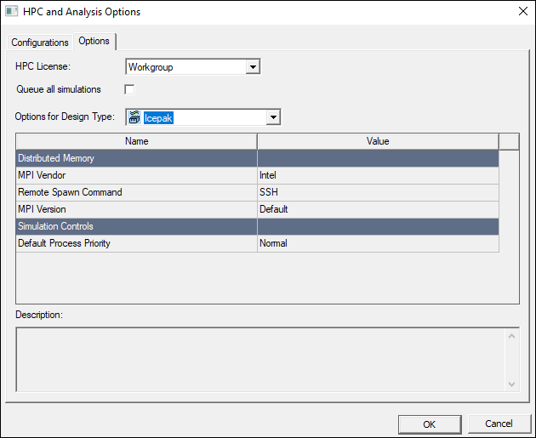Click the Intel value cell
Image resolution: width=536 pixels, height=438 pixels.
tap(378, 175)
